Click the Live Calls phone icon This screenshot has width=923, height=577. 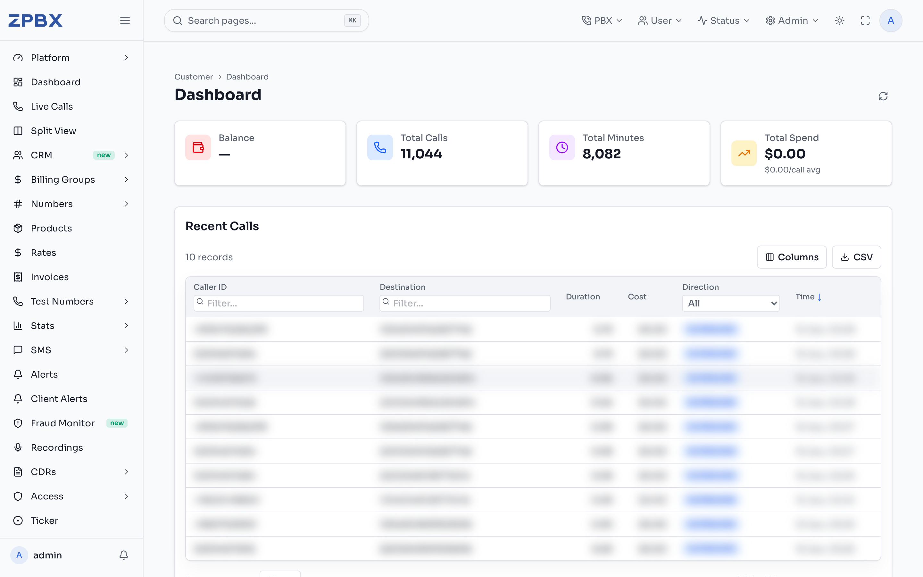click(x=18, y=106)
